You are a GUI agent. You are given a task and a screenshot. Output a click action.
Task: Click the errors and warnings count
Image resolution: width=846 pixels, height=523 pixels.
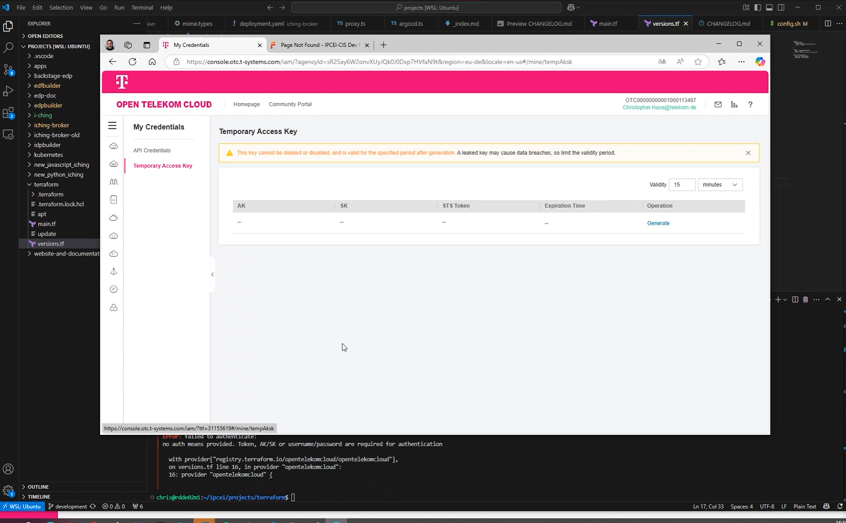click(x=114, y=506)
